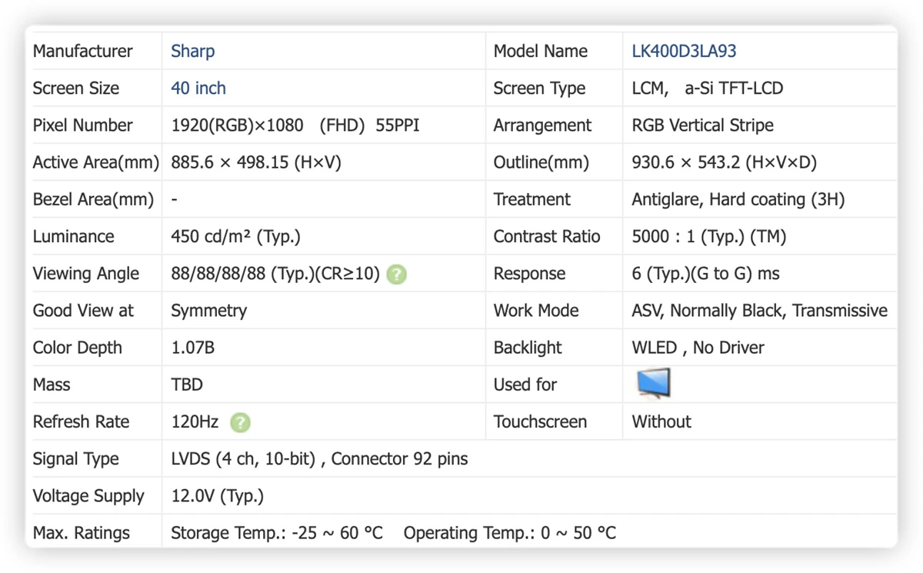Select the Screen Type label
923x573 pixels.
(539, 88)
